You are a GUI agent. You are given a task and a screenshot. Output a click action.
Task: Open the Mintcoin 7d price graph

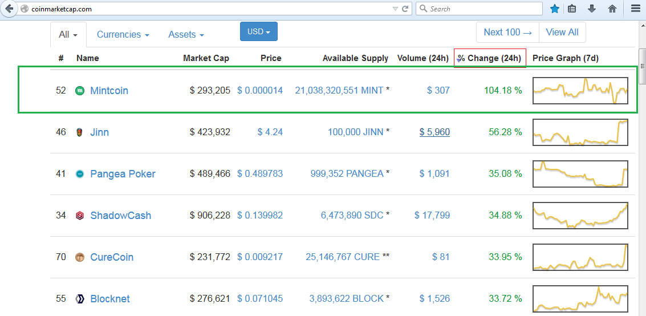coord(580,91)
